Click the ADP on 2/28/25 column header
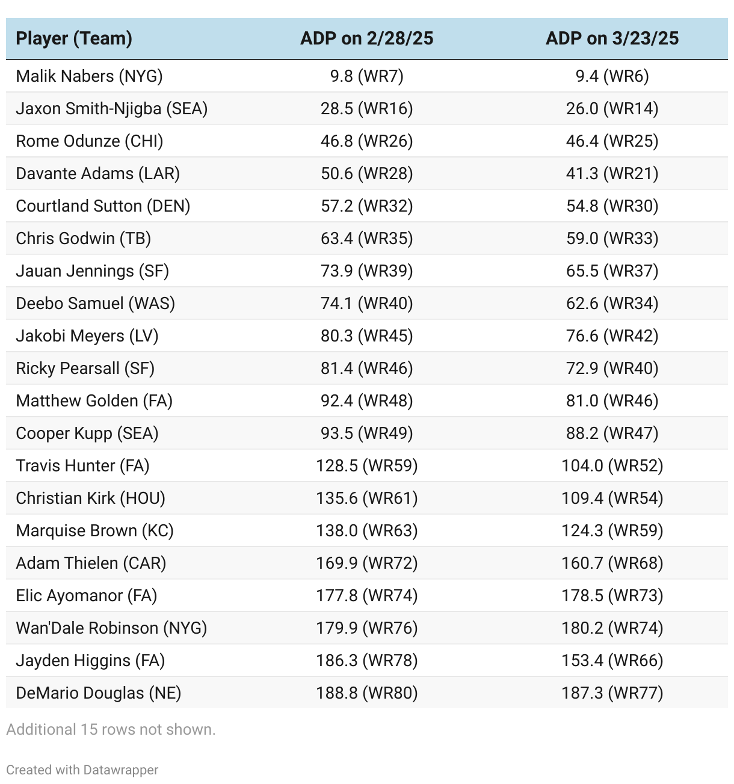This screenshot has height=784, width=734. (366, 38)
